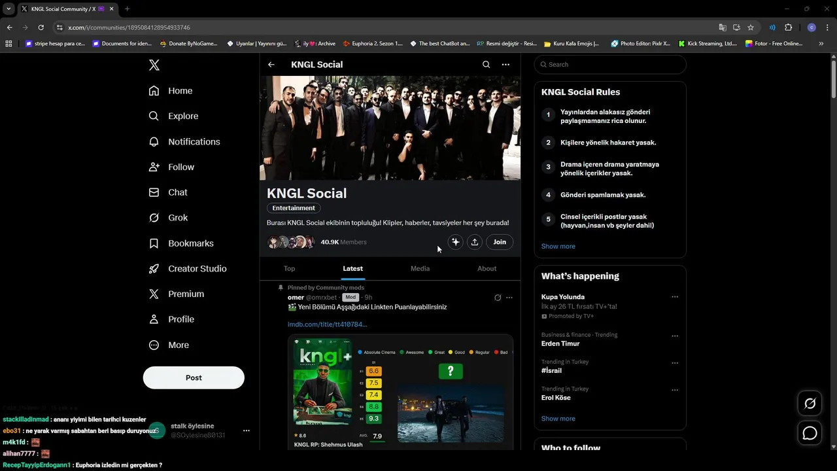Open the Photo Editor: Pixlr bookmark

click(x=641, y=44)
